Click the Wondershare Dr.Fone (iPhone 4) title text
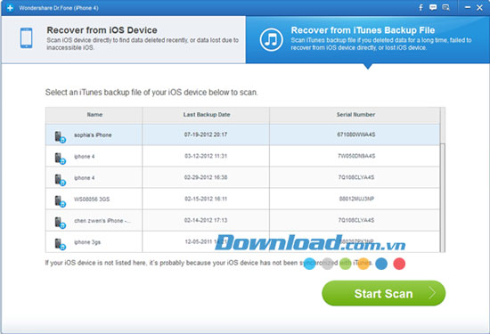 [59, 8]
